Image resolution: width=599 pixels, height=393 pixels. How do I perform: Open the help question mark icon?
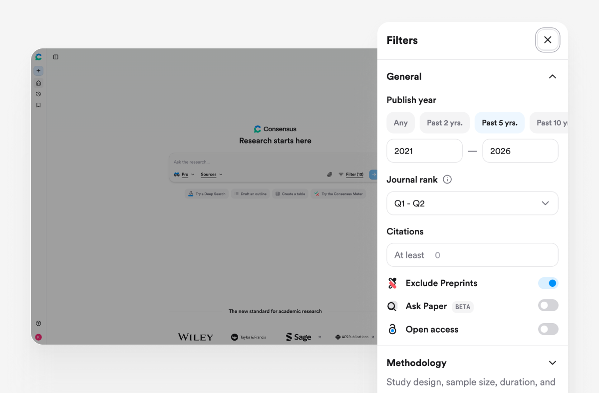(x=38, y=323)
